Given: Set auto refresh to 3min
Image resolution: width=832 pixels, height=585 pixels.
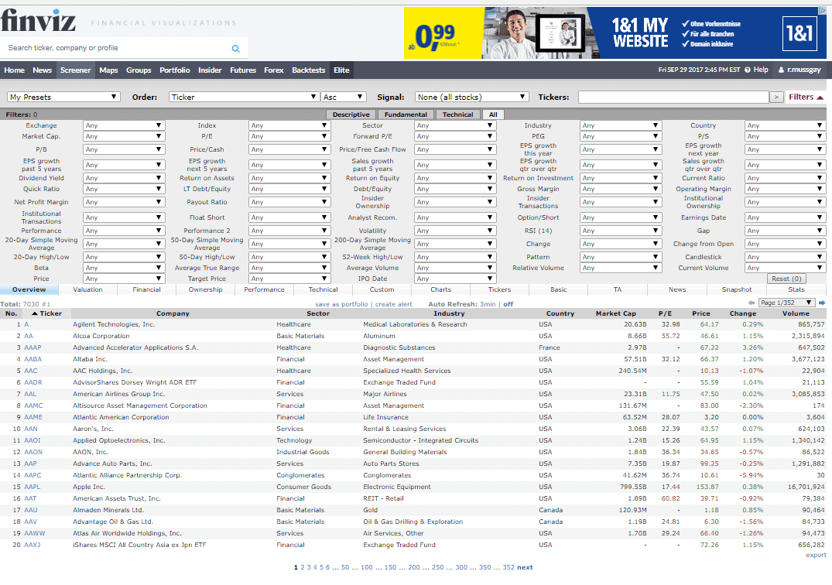Looking at the screenshot, I should pyautogui.click(x=487, y=304).
